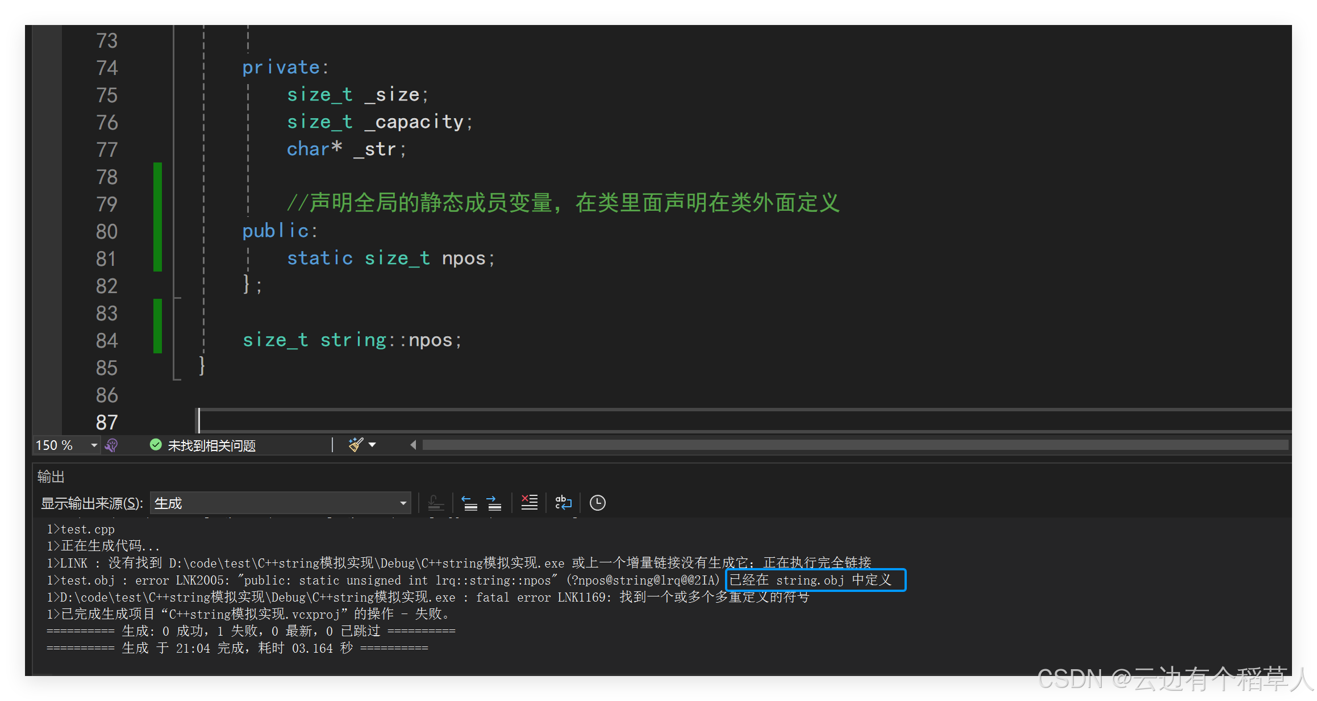Click the green comment on line 79
The height and width of the screenshot is (701, 1317).
[563, 203]
